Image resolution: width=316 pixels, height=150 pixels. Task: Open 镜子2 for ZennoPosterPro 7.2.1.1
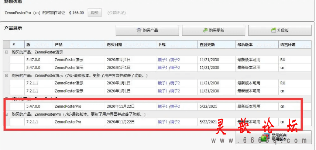[175, 122]
